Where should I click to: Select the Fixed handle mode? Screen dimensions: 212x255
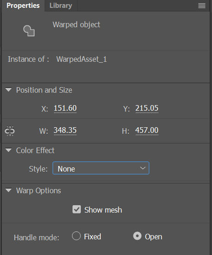[x=76, y=236]
